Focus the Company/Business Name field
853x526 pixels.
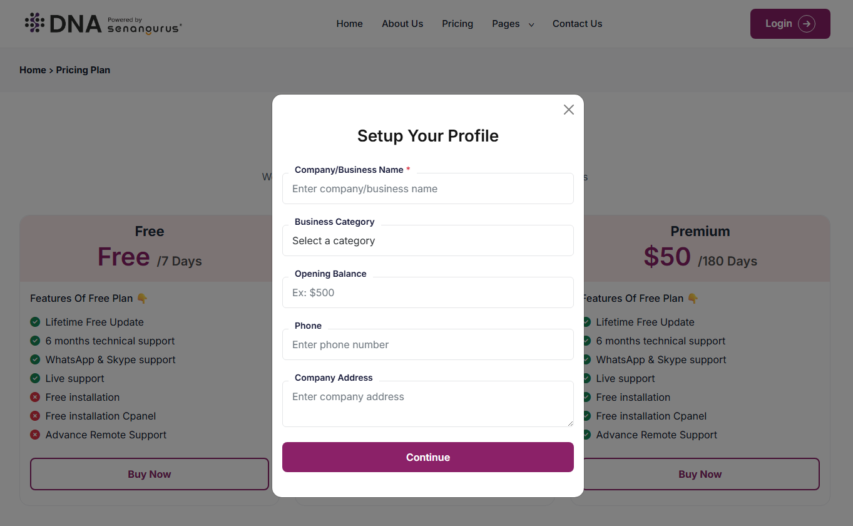427,188
